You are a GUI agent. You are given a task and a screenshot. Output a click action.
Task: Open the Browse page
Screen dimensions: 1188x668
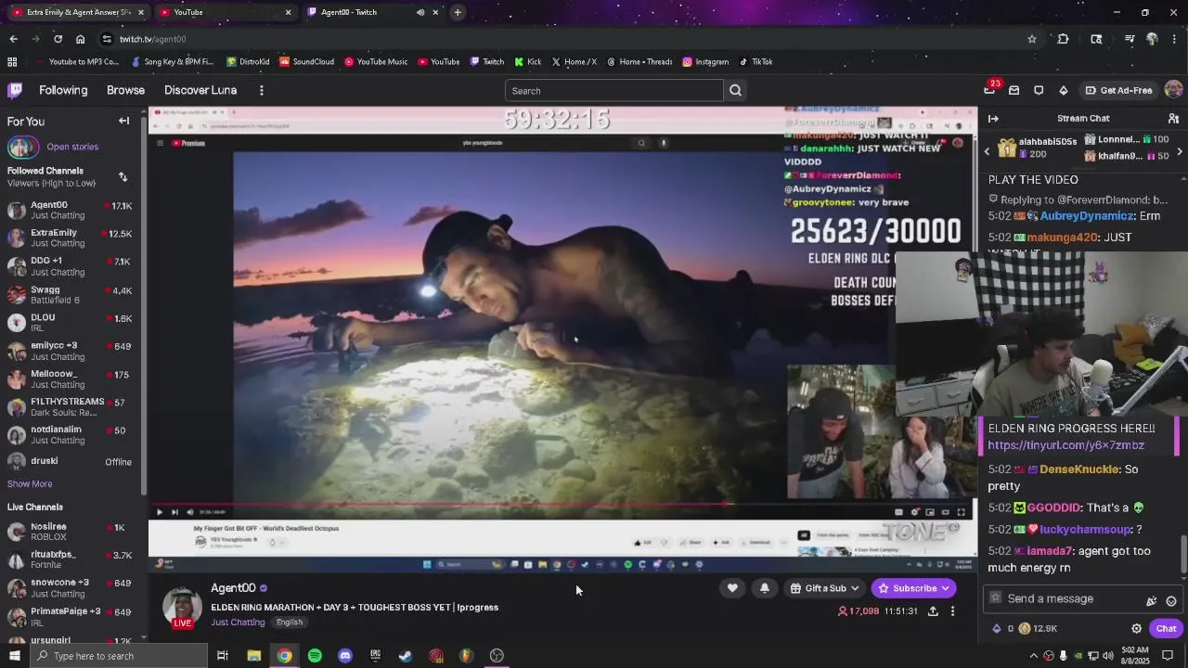pyautogui.click(x=125, y=90)
